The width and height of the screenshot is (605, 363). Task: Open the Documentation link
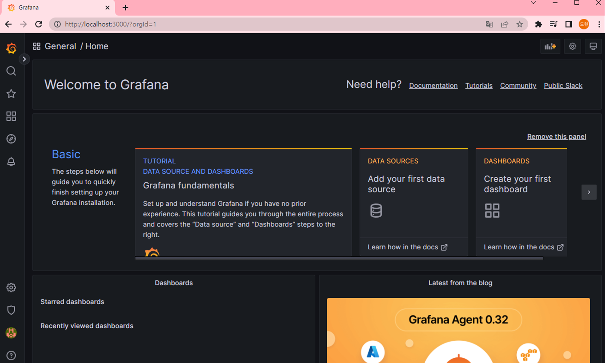pos(433,85)
